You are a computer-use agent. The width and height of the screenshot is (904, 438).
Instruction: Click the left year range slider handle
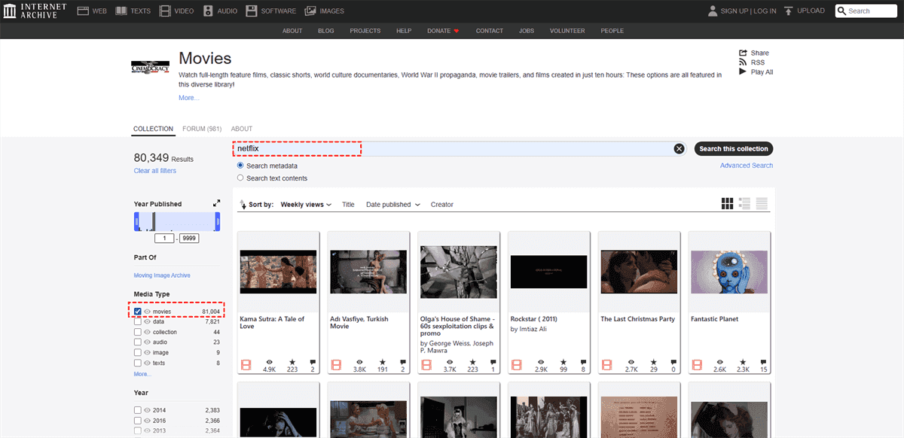(136, 221)
